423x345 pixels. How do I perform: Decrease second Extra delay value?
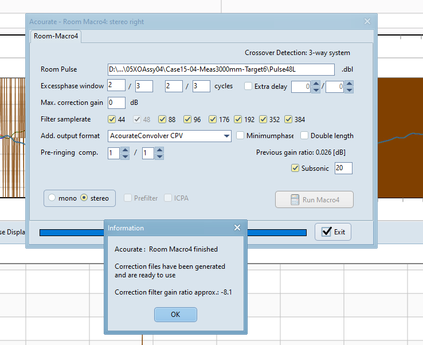point(349,90)
